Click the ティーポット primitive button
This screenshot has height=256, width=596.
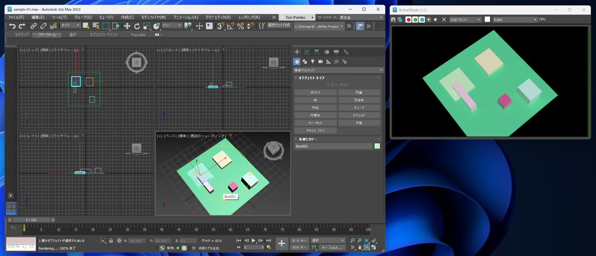tap(315, 123)
